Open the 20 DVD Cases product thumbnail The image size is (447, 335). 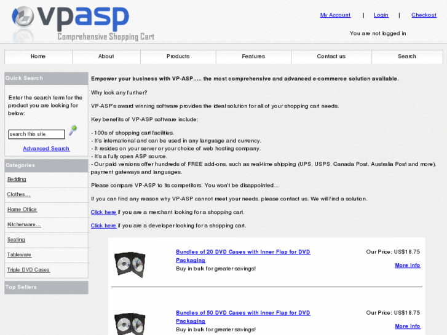pyautogui.click(x=130, y=264)
